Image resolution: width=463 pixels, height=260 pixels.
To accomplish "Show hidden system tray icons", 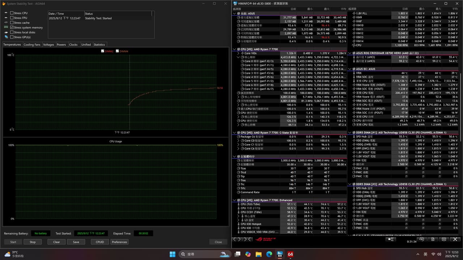I will tap(418, 254).
